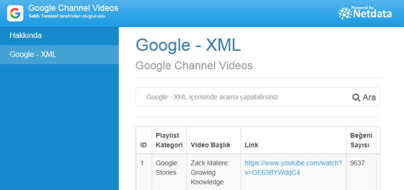This screenshot has height=190, width=404.
Task: Click the Google Channel Videos header title
Action: coord(73,8)
